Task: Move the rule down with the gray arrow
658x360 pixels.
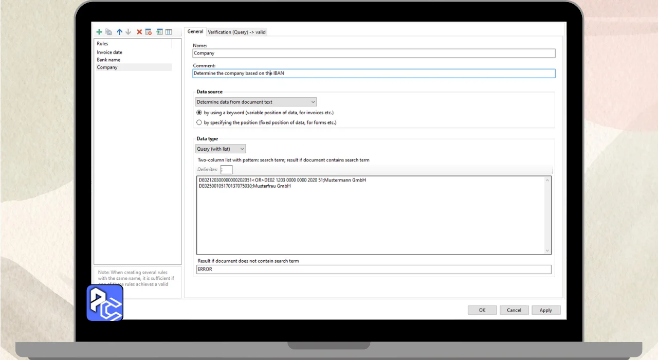Action: coord(128,32)
